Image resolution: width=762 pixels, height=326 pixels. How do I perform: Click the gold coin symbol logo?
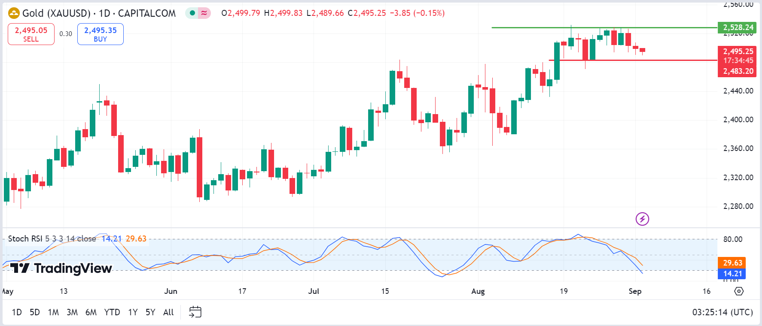(13, 13)
